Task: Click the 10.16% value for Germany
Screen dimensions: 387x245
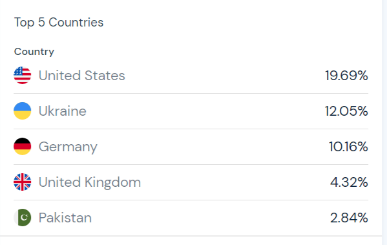Action: [x=348, y=147]
